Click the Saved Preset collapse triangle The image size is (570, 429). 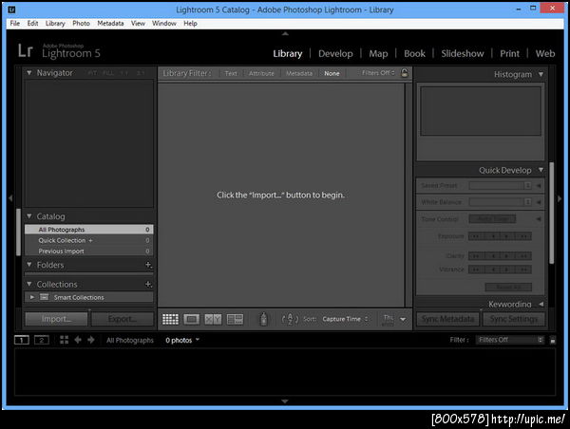539,186
